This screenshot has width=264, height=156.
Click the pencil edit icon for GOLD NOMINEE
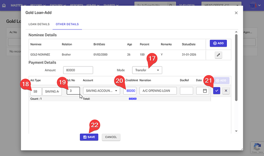pyautogui.click(x=218, y=55)
